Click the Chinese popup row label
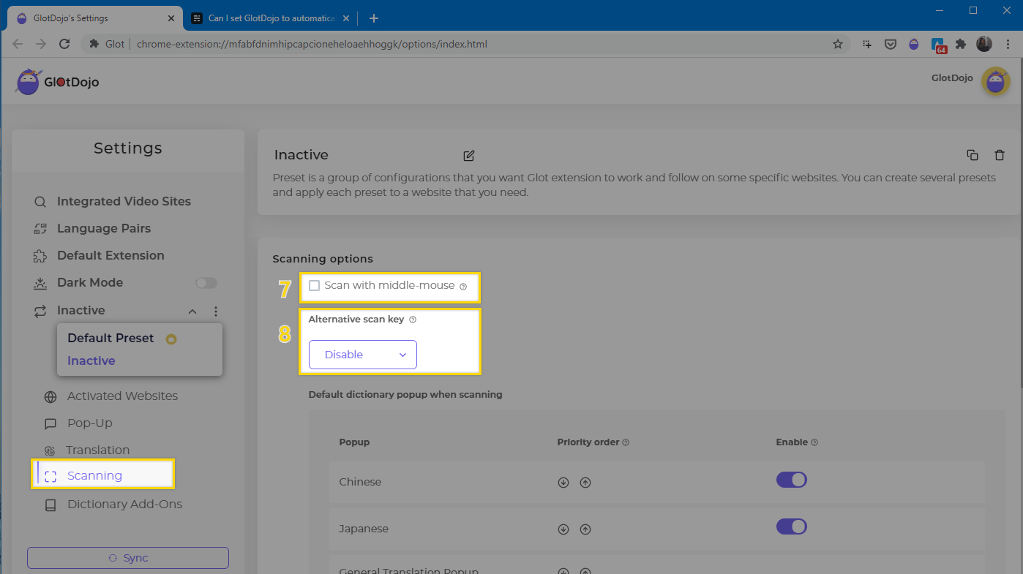Viewport: 1023px width, 574px height. (x=360, y=483)
